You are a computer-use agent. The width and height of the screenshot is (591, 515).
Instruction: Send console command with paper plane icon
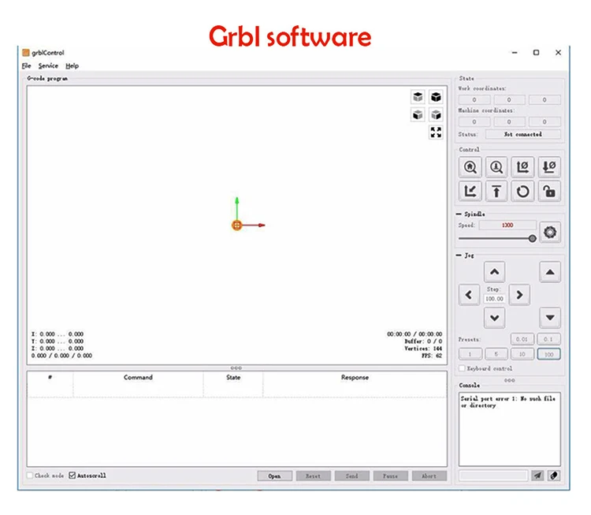click(537, 476)
